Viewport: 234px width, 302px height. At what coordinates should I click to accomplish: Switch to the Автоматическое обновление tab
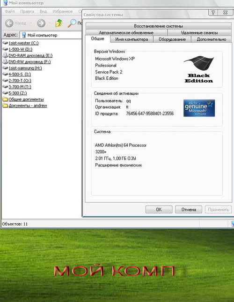point(126,32)
